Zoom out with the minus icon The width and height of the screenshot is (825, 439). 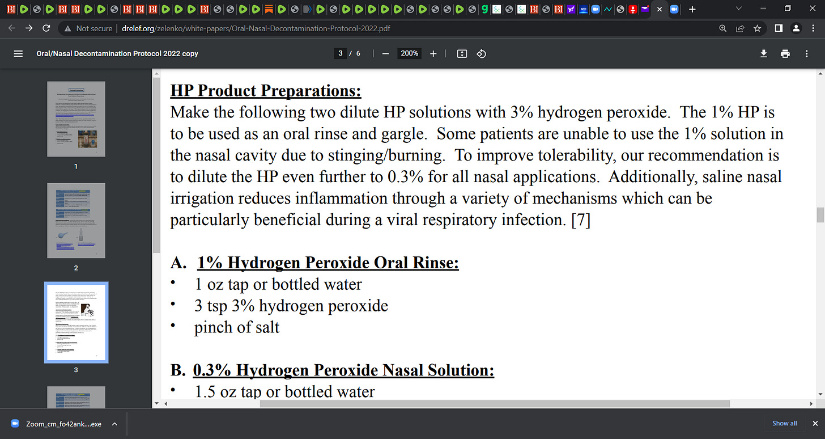(x=386, y=53)
